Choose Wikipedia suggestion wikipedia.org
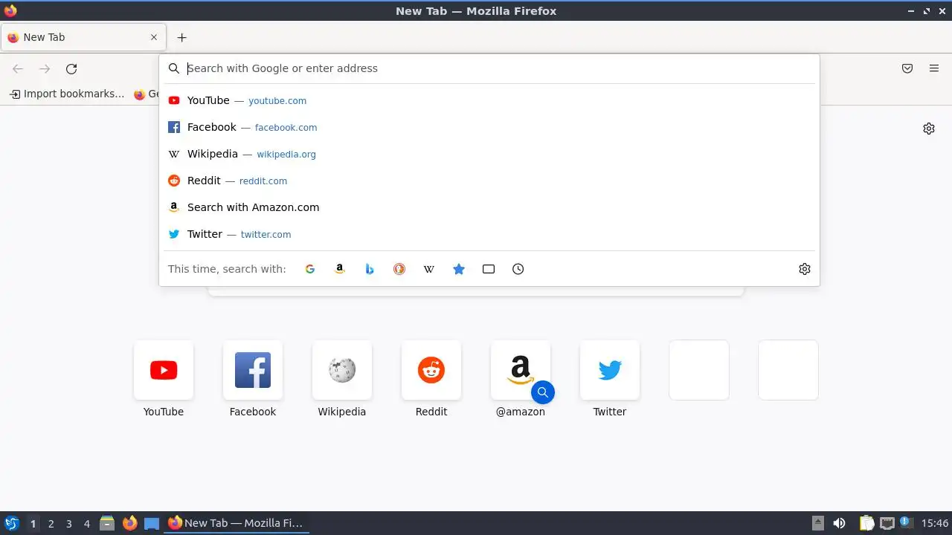The width and height of the screenshot is (952, 535). (x=489, y=154)
